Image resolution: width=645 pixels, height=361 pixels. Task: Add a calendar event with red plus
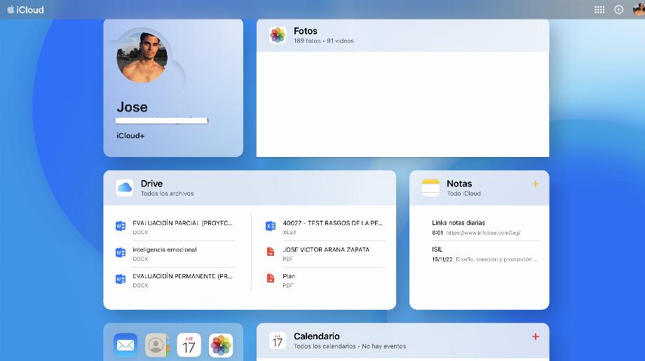click(535, 336)
